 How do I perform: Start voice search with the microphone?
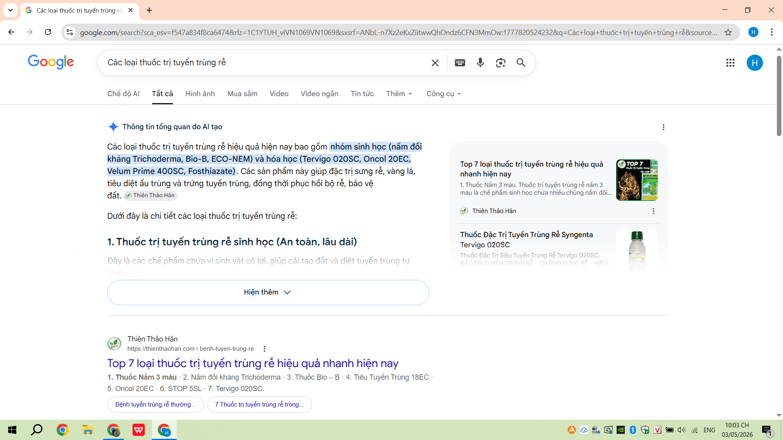tap(480, 63)
